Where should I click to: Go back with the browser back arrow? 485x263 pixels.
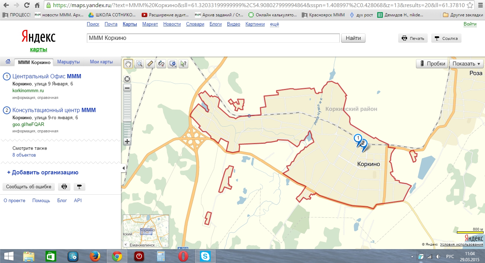[x=6, y=5]
